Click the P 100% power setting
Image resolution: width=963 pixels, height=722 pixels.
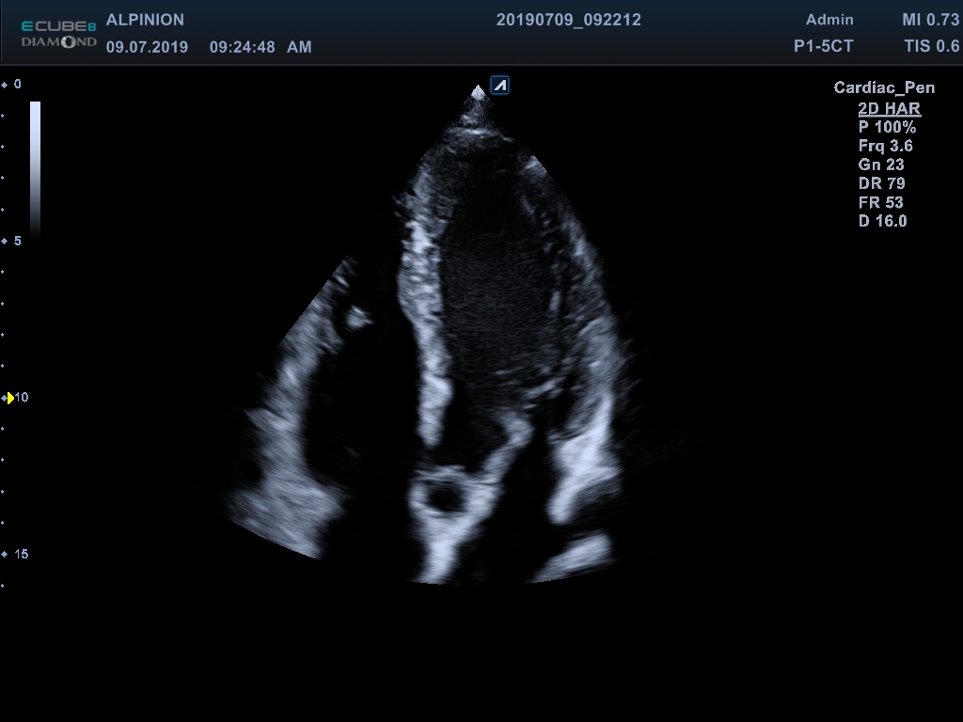click(886, 127)
